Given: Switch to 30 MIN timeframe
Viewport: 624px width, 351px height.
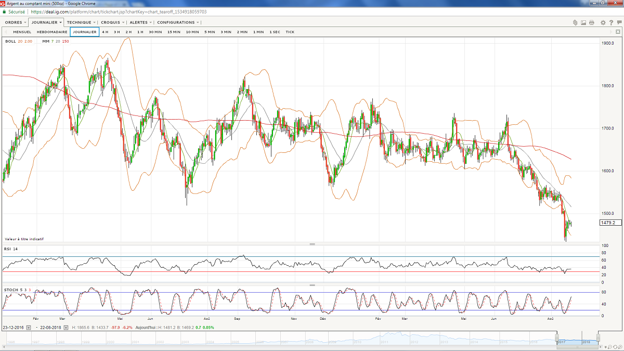Looking at the screenshot, I should (x=155, y=32).
